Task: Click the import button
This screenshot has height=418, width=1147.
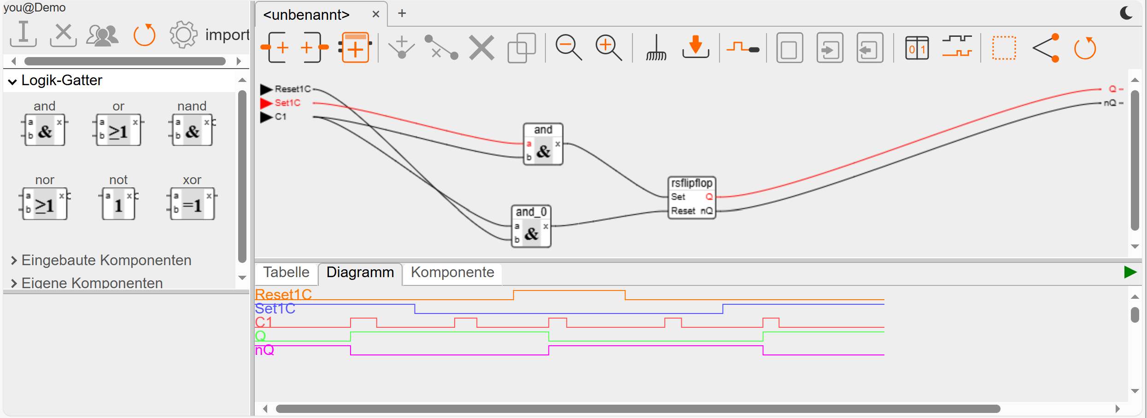Action: click(x=227, y=35)
